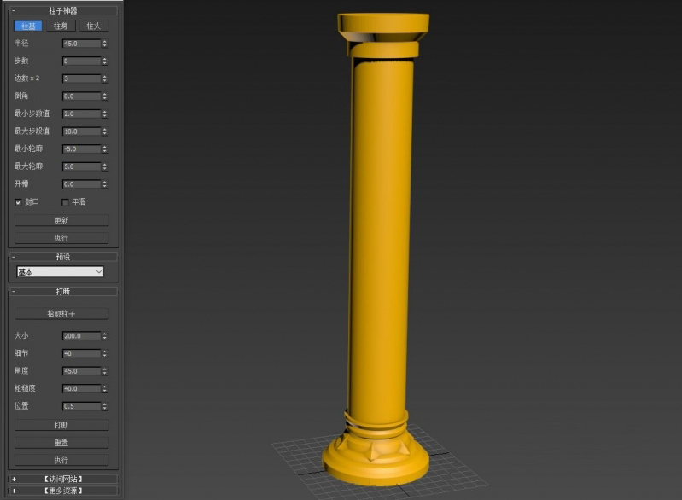Expand the 【访问网站】 rollout
The height and width of the screenshot is (500, 682).
(x=62, y=480)
